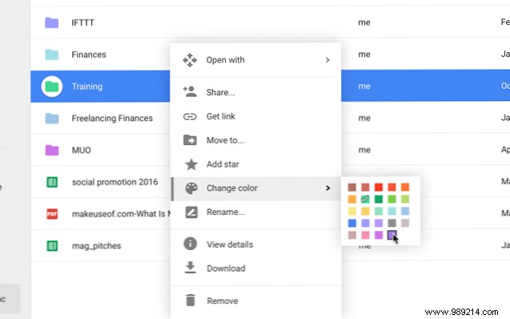Pick the light cyan color swatch
Viewport: 510px width, 319px height.
392,212
